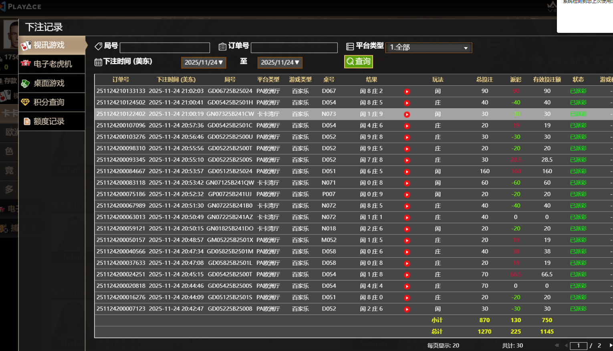
Task: Open the end date picker after 至
Action: coord(280,63)
